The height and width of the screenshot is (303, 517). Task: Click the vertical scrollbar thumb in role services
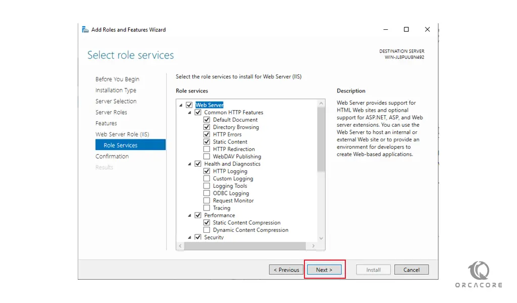(x=321, y=139)
